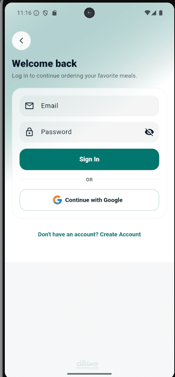This screenshot has height=377, width=175.
Task: Tap the info circle status icon
Action: 36,13
